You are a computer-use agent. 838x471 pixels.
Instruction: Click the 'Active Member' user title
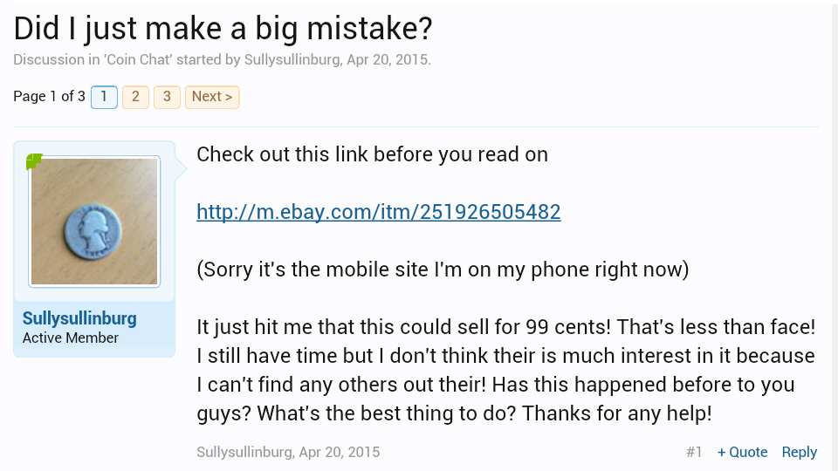71,338
